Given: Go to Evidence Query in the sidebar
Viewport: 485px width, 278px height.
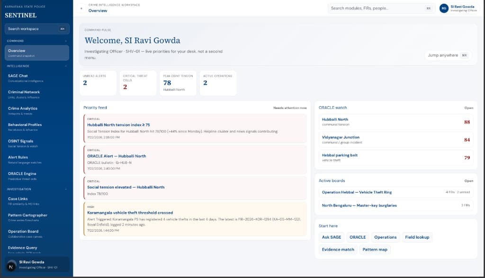Looking at the screenshot, I should (37, 249).
